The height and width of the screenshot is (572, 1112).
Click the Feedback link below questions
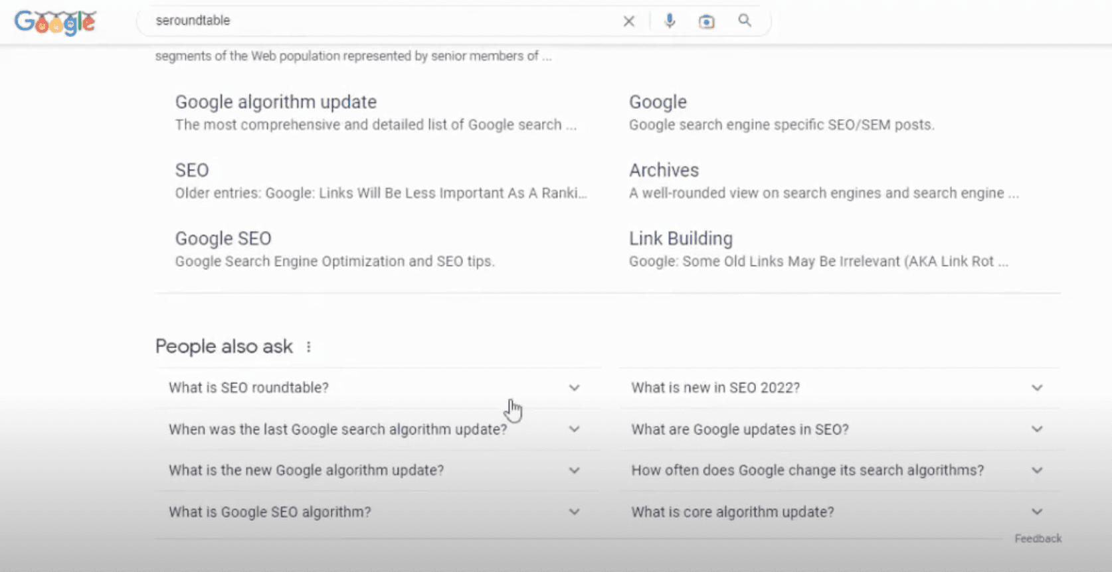(x=1038, y=539)
